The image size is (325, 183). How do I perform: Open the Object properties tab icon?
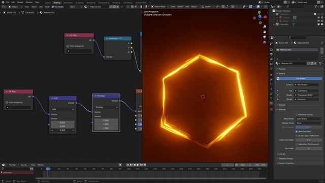click(271, 75)
